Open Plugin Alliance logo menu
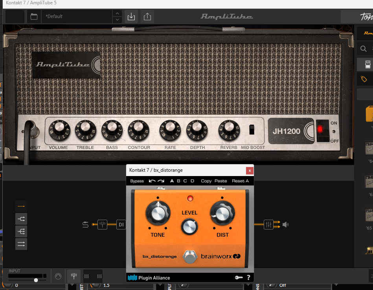373x290 pixels. click(149, 278)
